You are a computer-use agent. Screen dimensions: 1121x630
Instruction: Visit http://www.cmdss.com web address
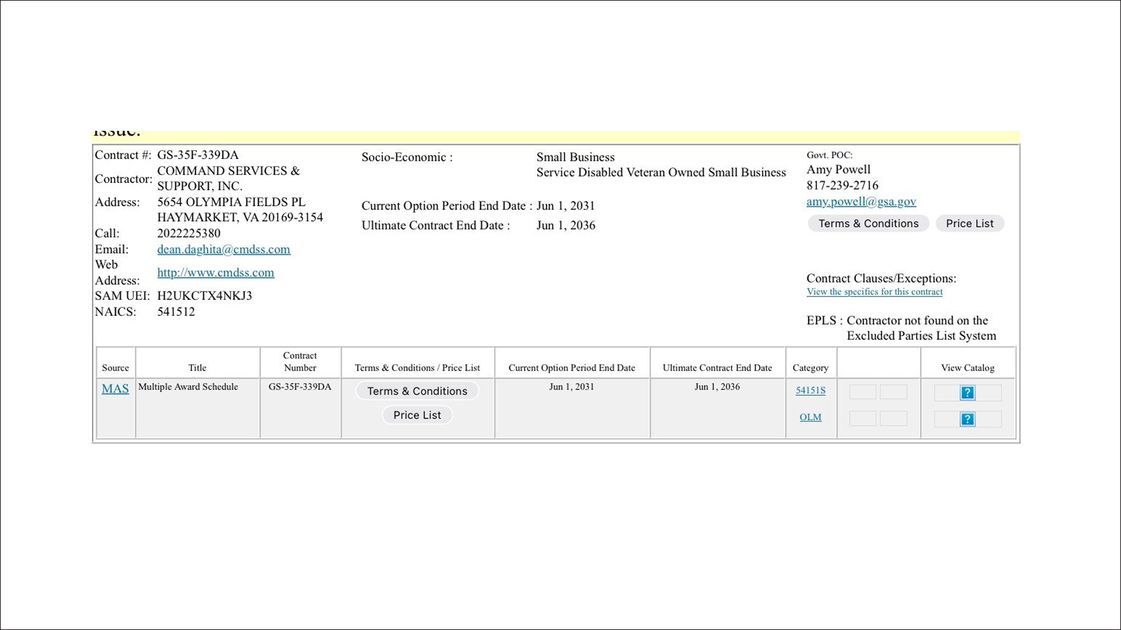point(216,272)
